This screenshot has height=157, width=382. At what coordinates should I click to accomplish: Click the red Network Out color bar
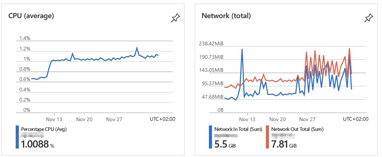click(x=267, y=137)
